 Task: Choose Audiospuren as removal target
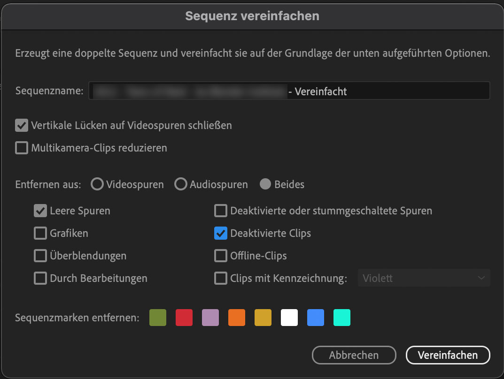coord(181,184)
